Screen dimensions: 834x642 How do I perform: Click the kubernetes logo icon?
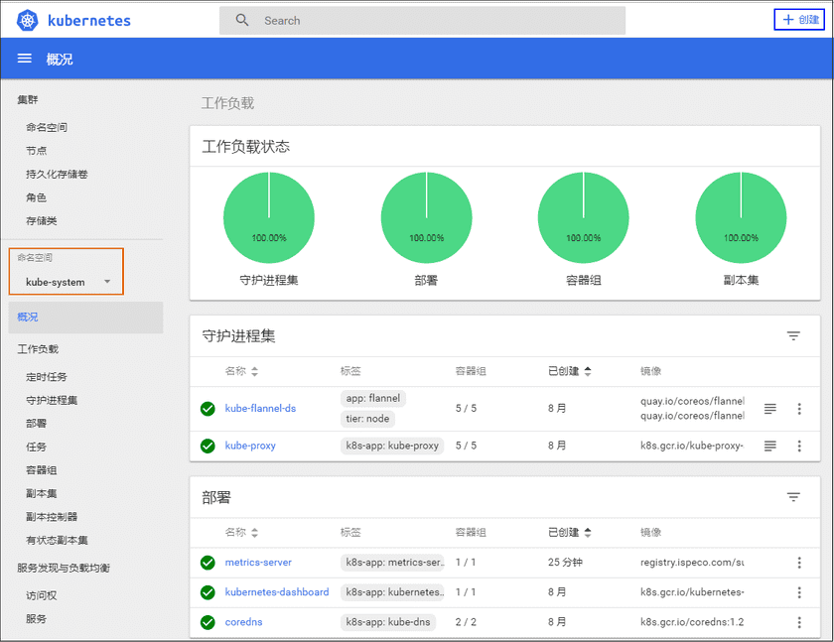28,20
